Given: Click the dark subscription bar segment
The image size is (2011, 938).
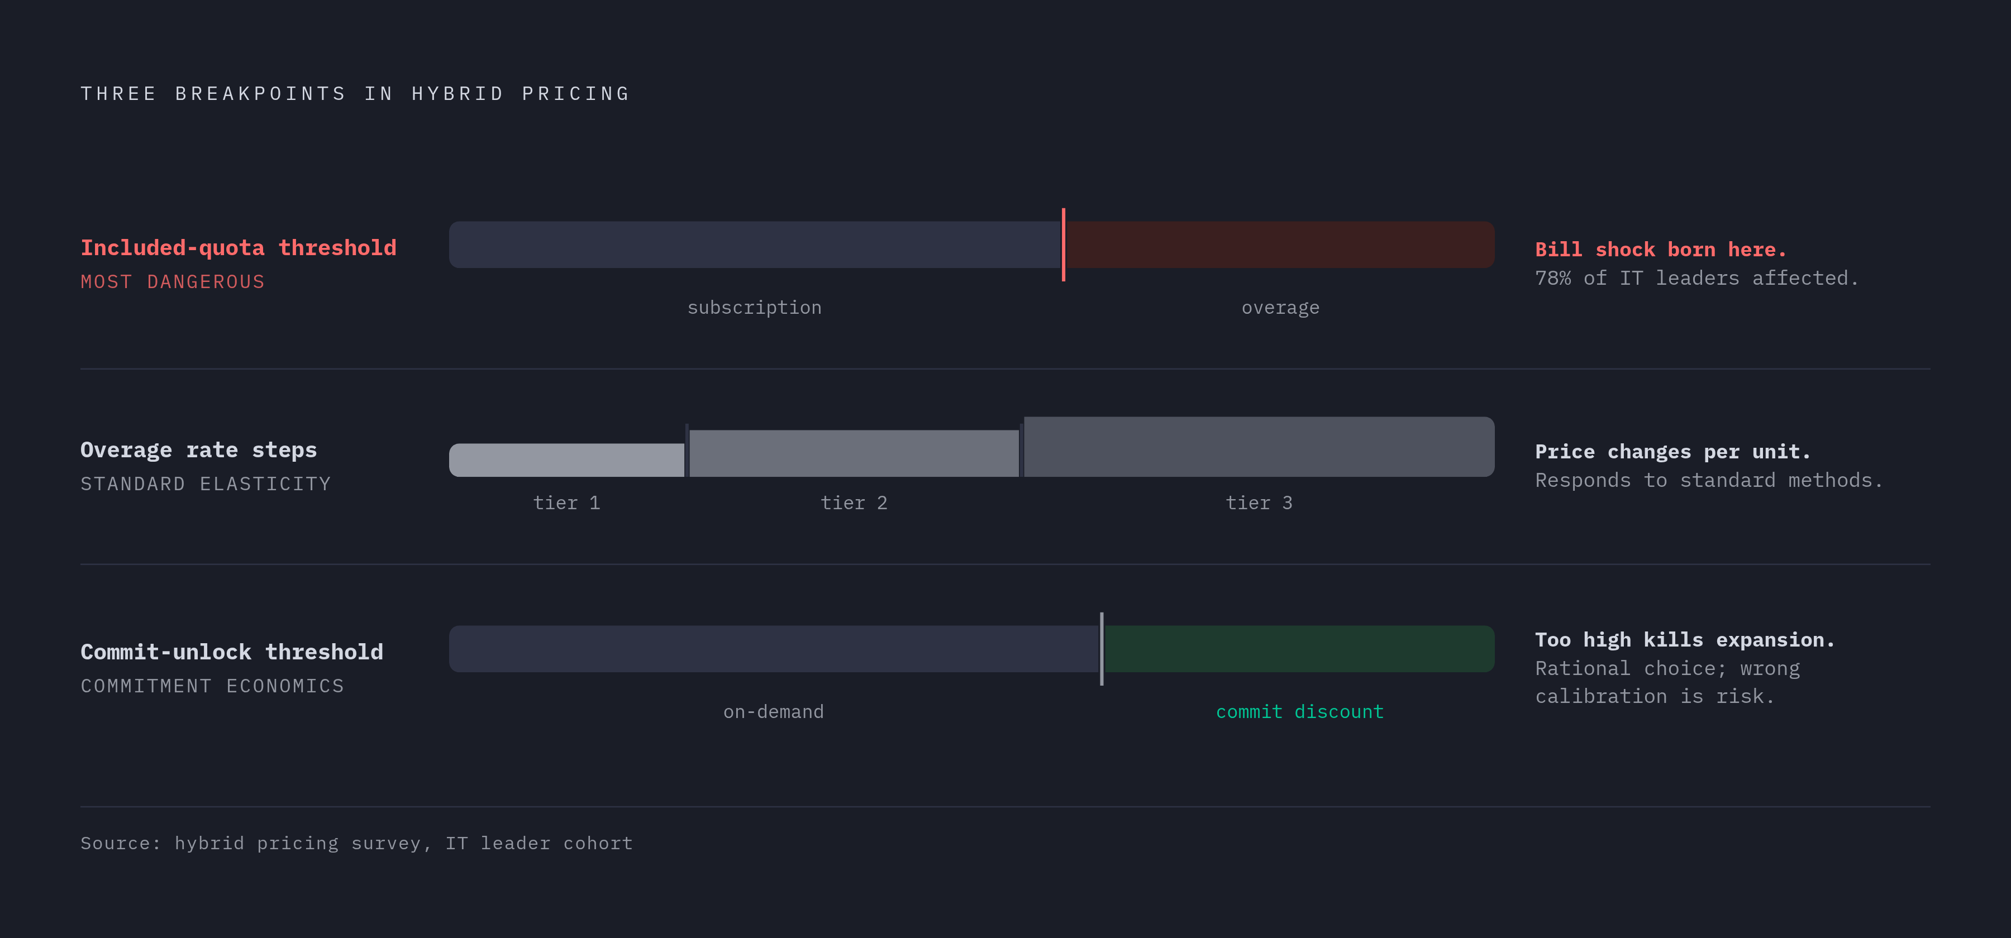Looking at the screenshot, I should coord(755,244).
